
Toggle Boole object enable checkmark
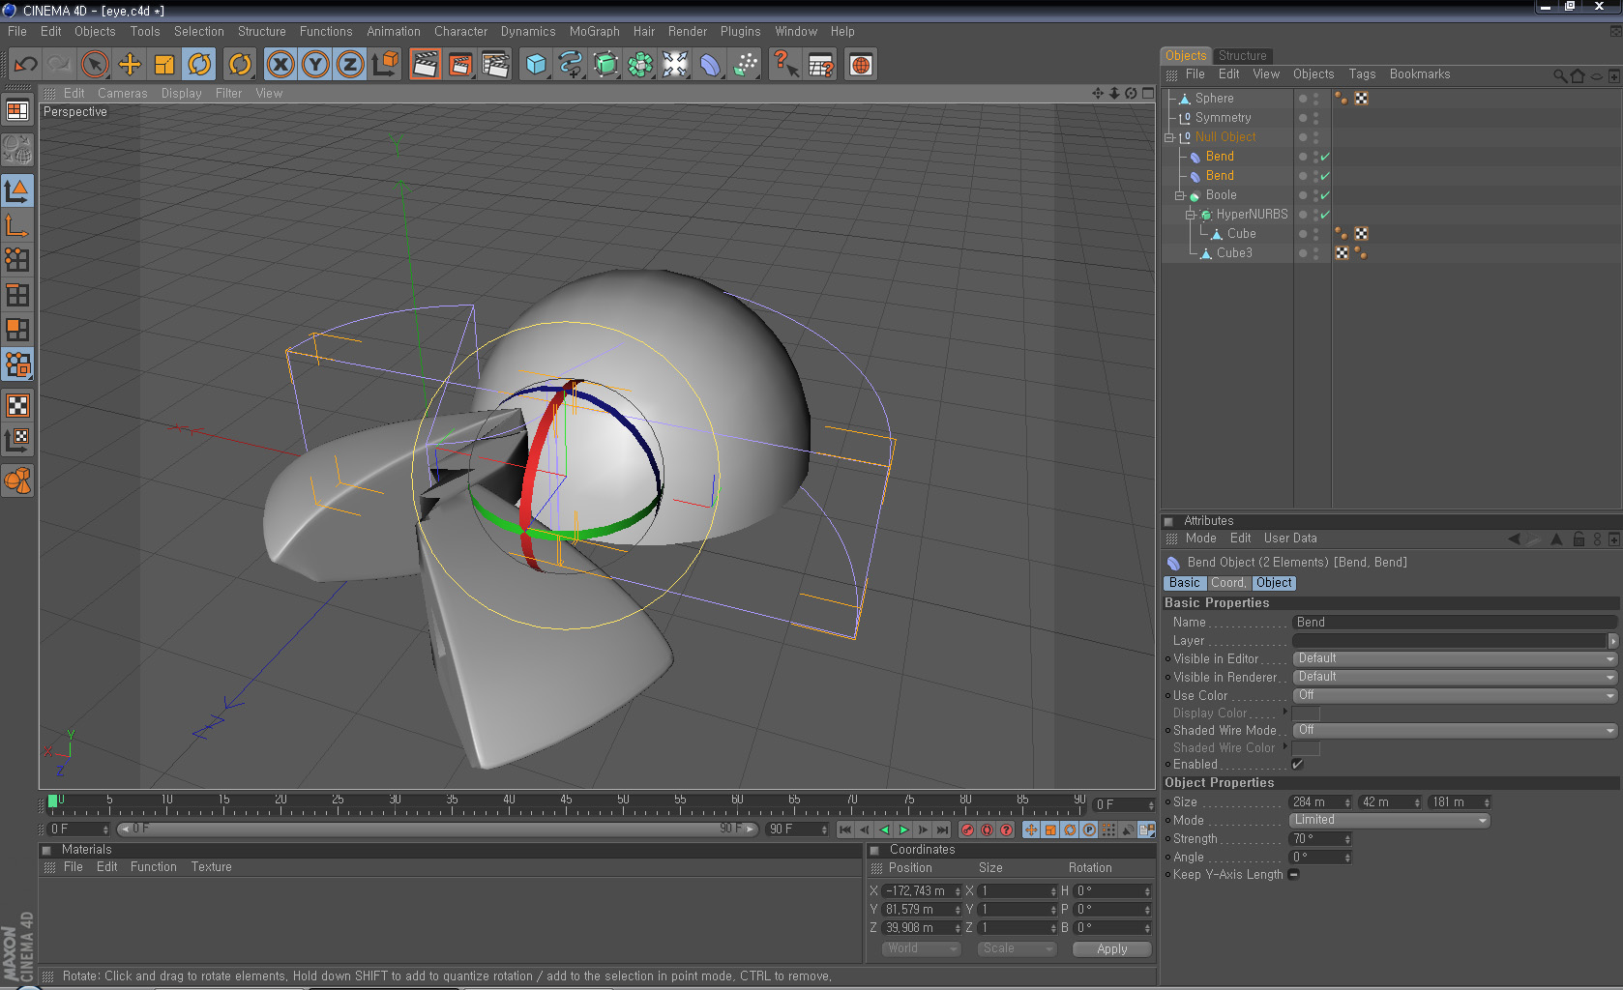pyautogui.click(x=1325, y=195)
